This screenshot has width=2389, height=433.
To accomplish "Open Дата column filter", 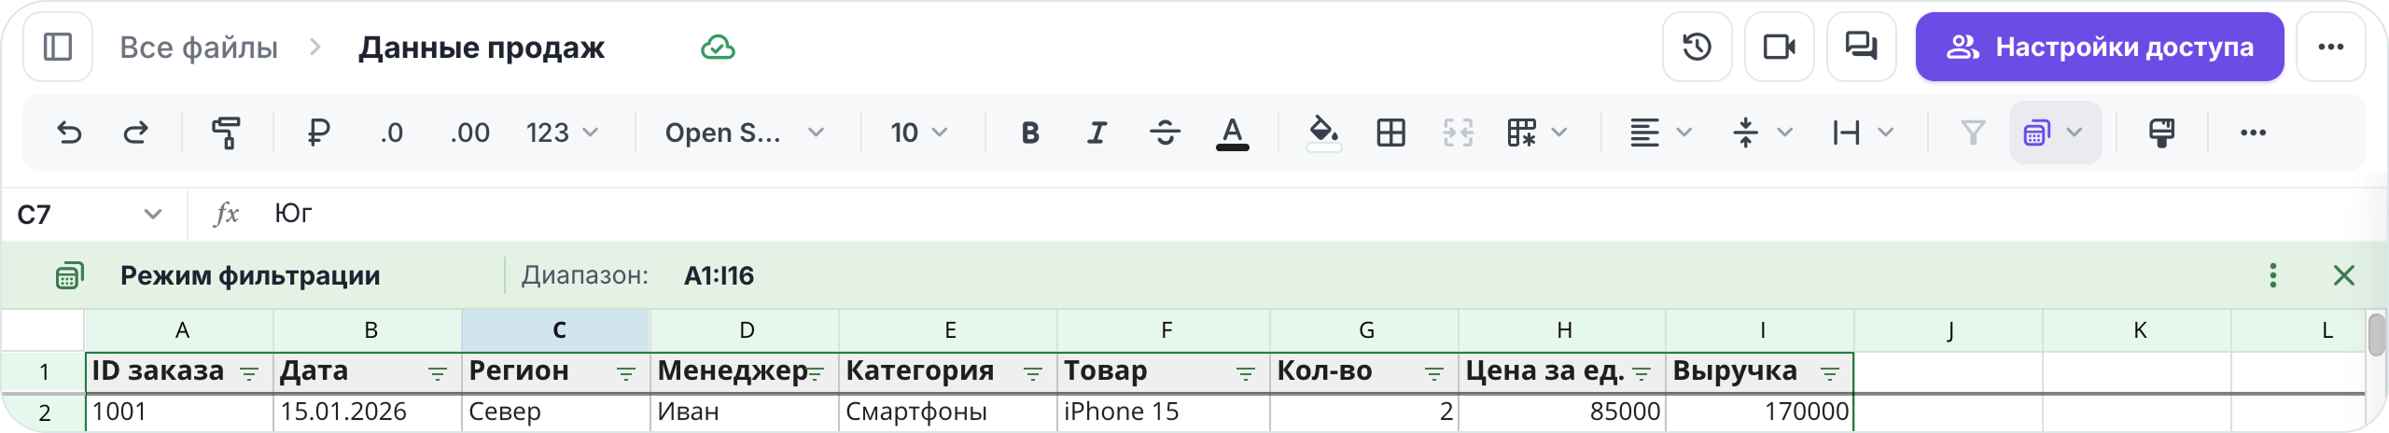I will (438, 373).
